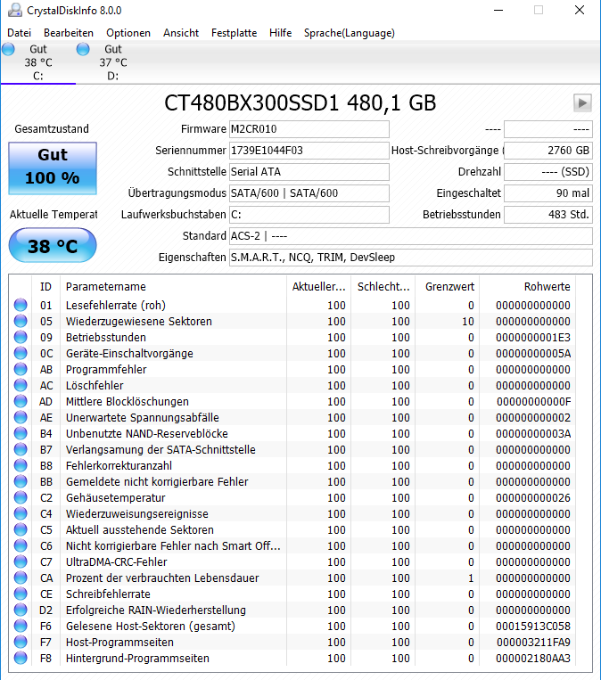The image size is (601, 680).
Task: Click the Schlecht... column header
Action: coord(383,287)
